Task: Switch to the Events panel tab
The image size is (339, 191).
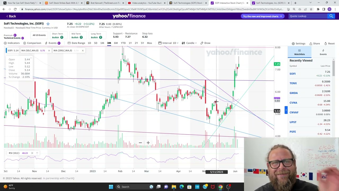Action: (x=323, y=52)
